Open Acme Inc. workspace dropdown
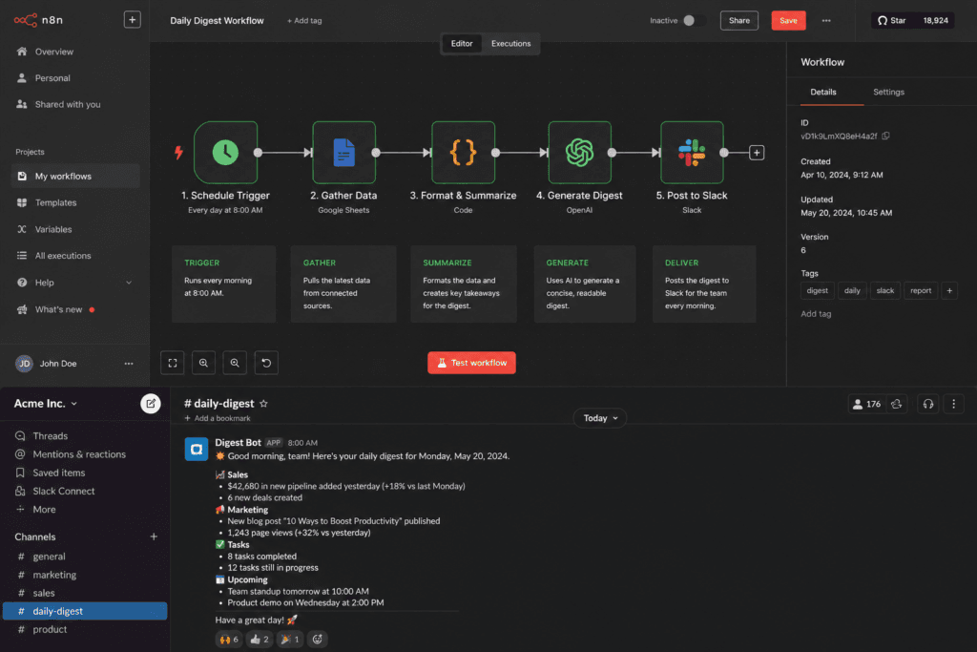The height and width of the screenshot is (652, 977). (x=46, y=403)
